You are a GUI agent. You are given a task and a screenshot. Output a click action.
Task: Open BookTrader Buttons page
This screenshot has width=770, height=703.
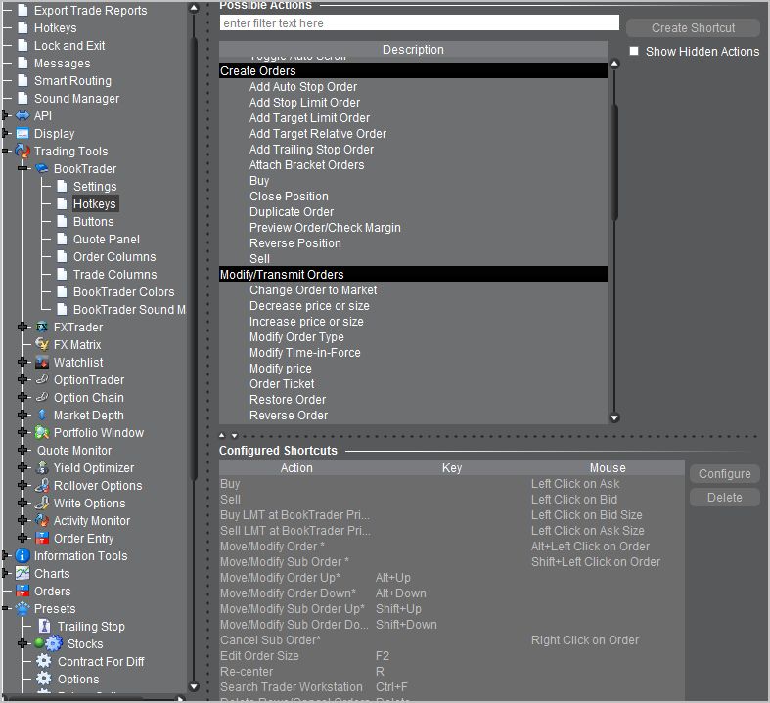click(93, 222)
